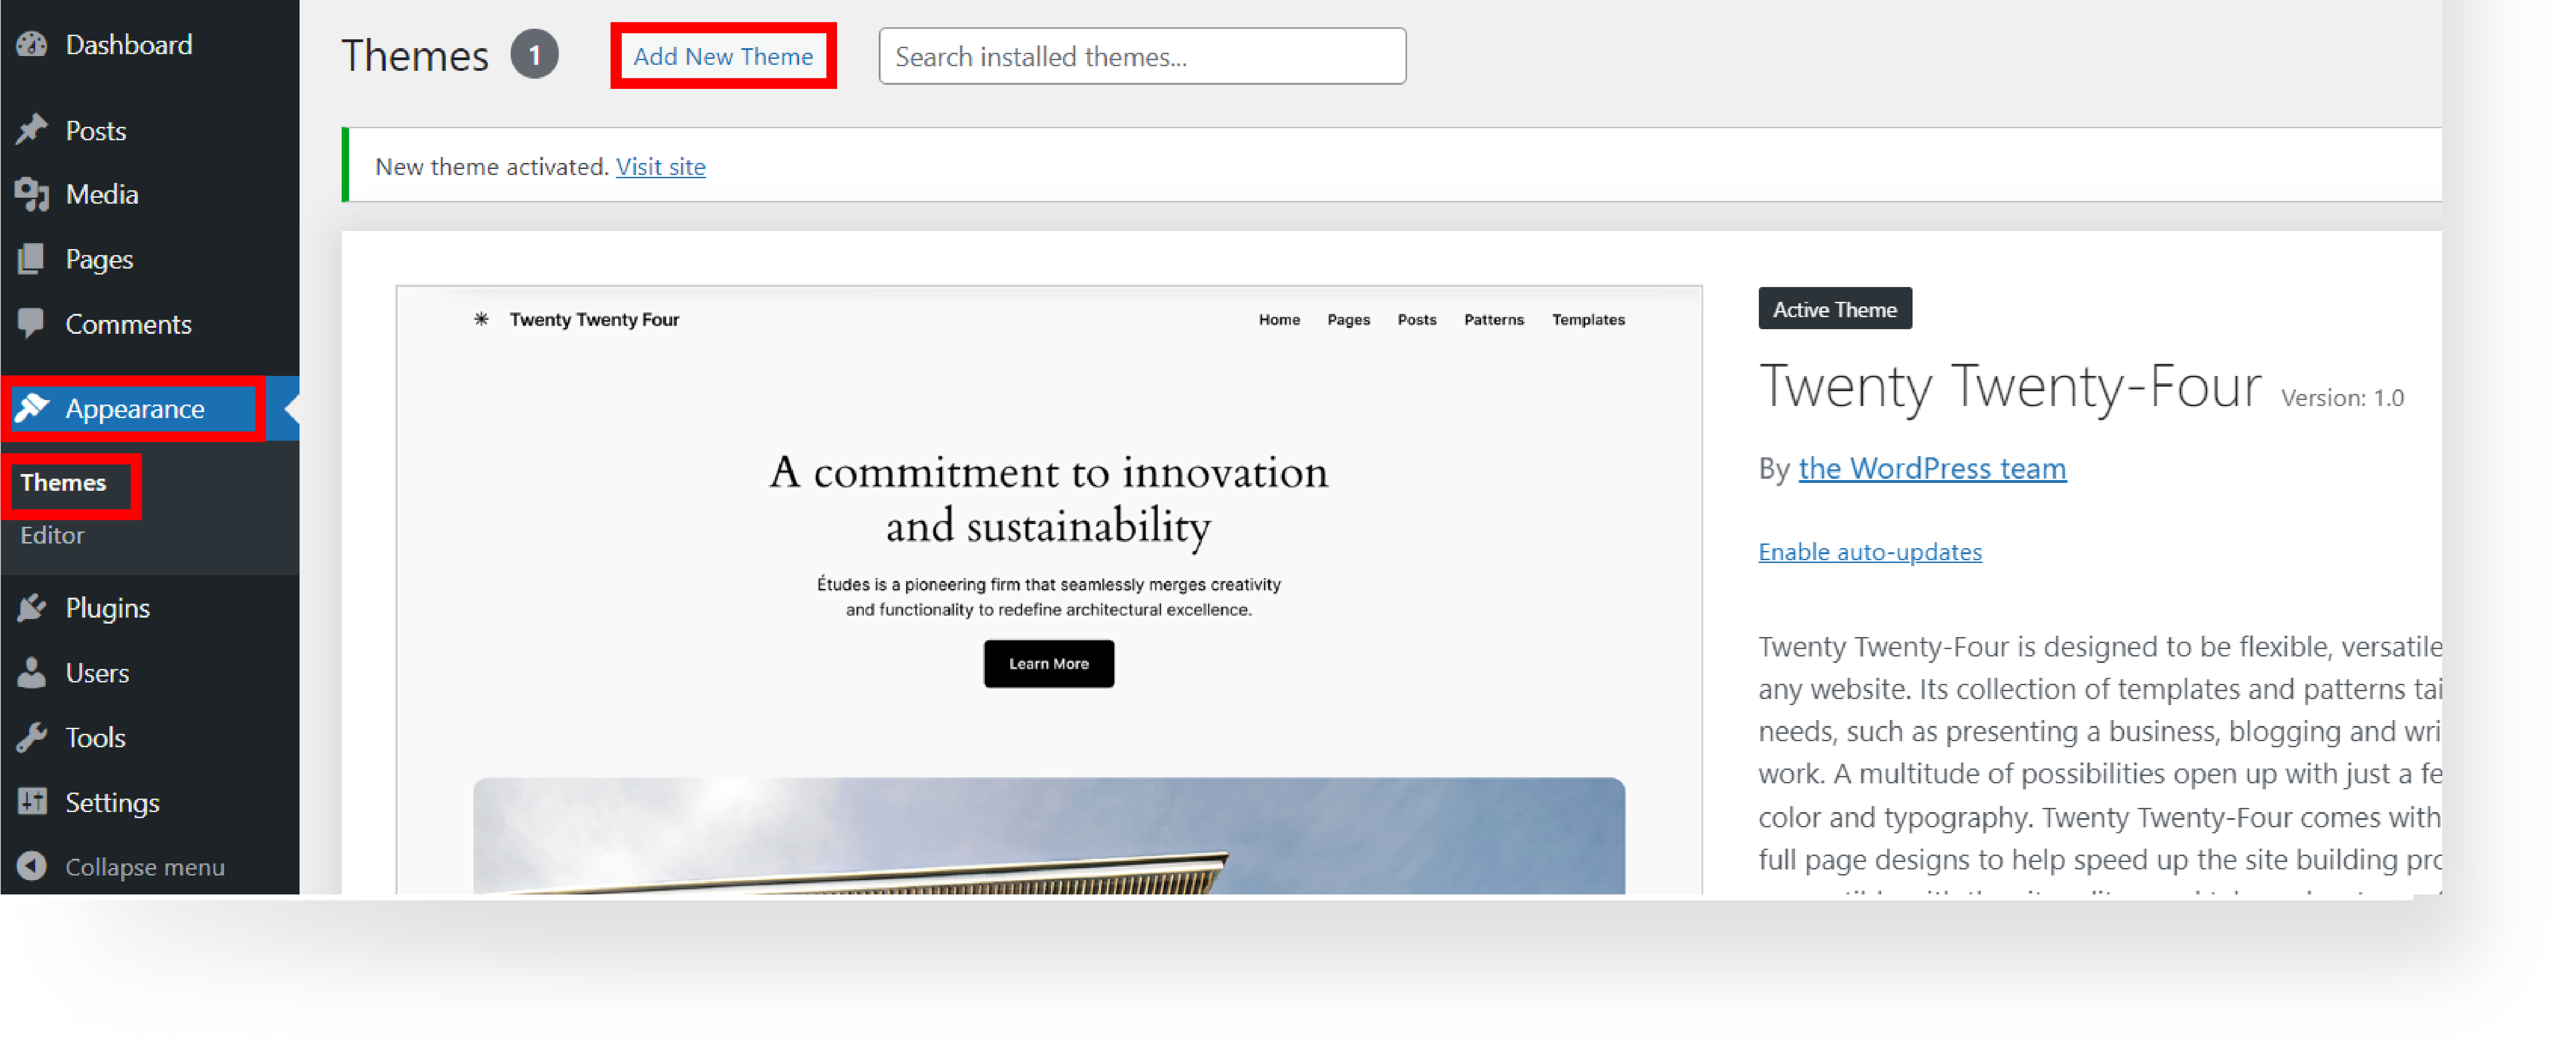
Task: Select the Appearance menu label
Action: point(135,409)
